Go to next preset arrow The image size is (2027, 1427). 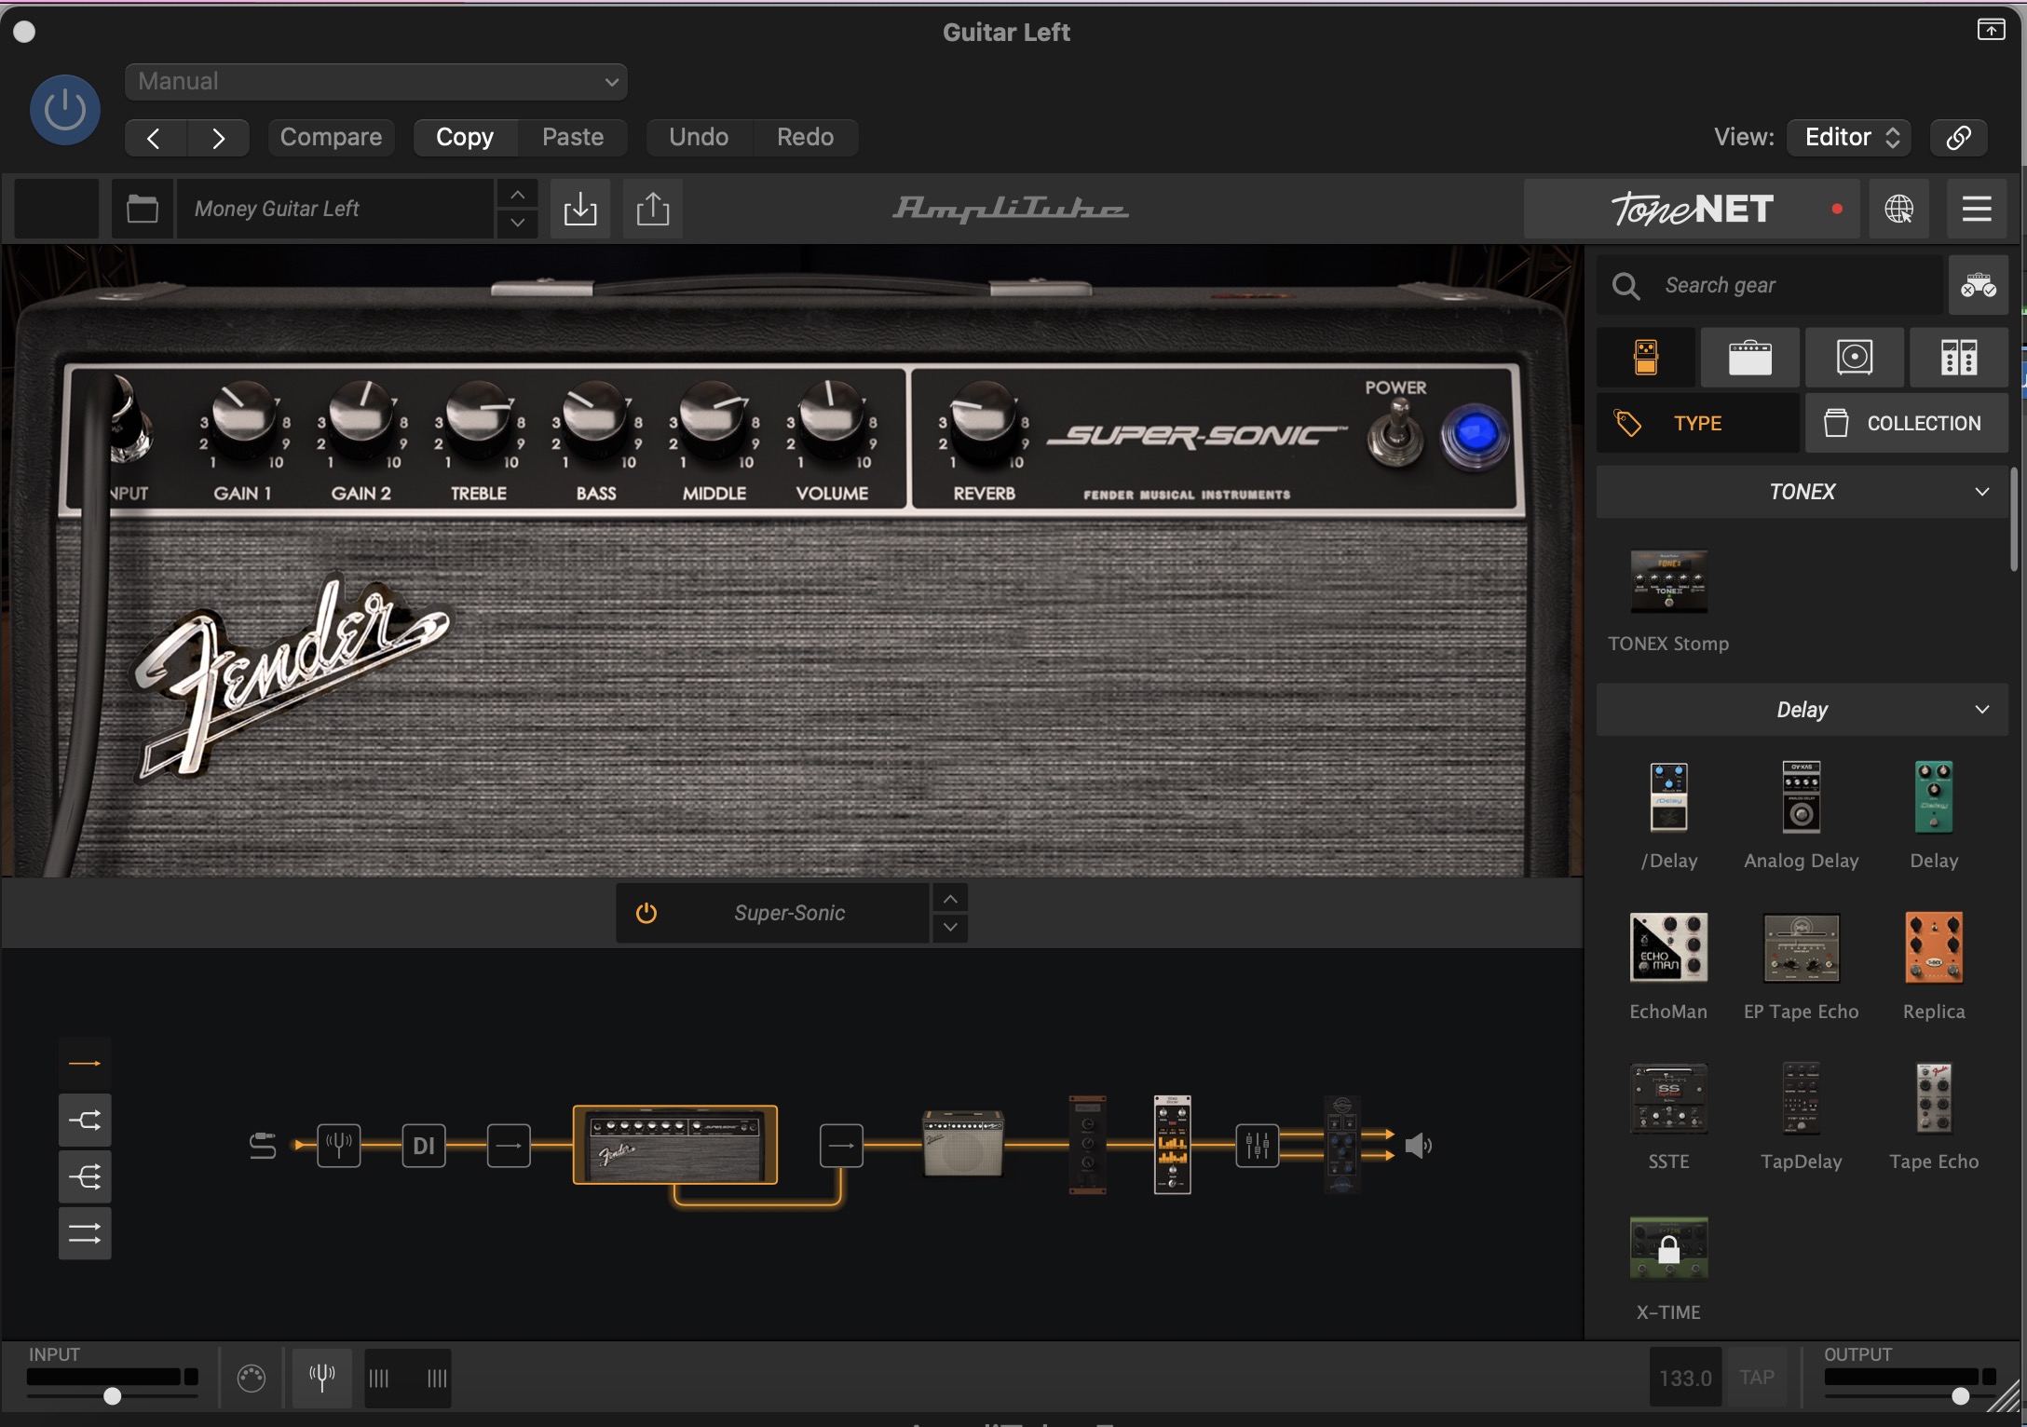218,138
